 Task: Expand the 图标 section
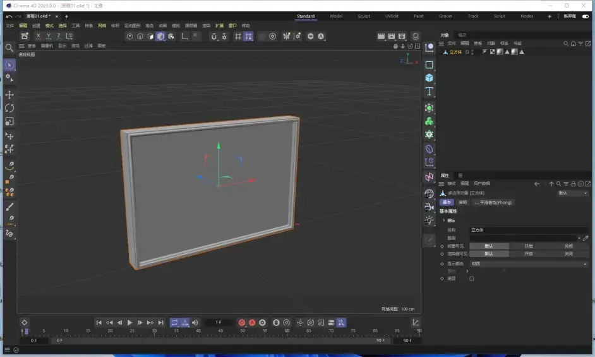pyautogui.click(x=444, y=221)
